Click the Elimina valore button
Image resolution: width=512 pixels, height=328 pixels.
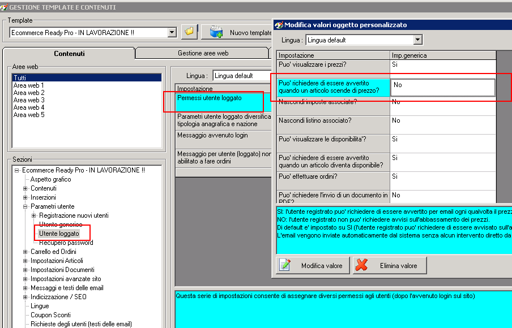click(x=390, y=265)
